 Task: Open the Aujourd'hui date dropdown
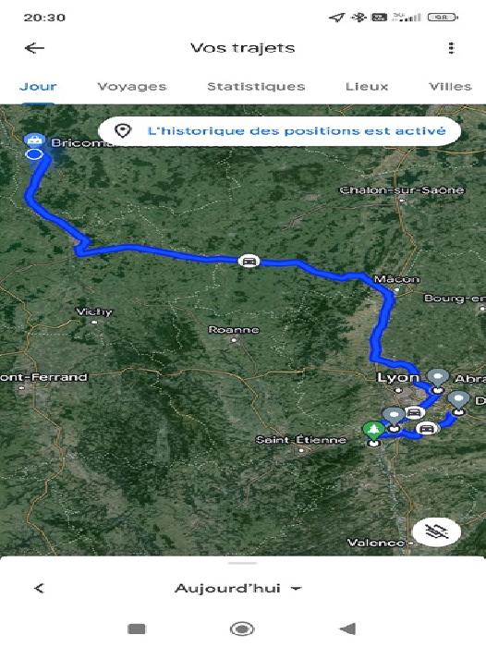238,589
